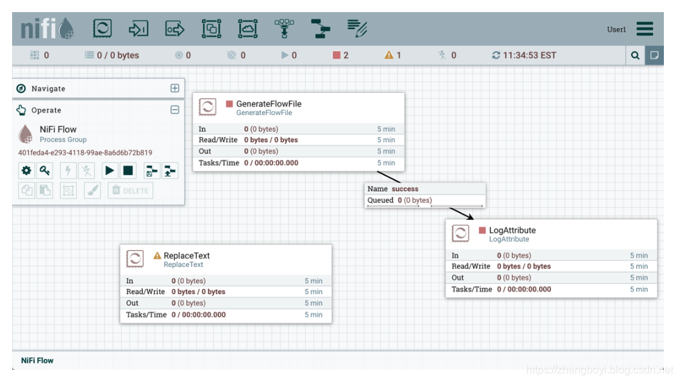The image size is (680, 382).
Task: Click LogAttribute Read/Write row
Action: click(x=551, y=266)
